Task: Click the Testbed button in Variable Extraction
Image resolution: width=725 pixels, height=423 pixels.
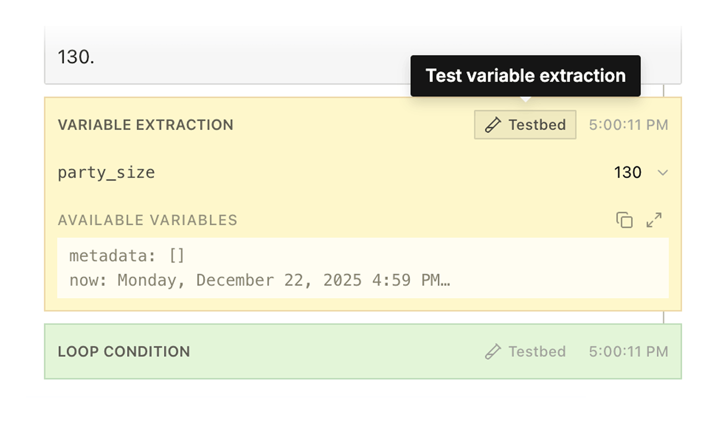Action: coord(525,125)
